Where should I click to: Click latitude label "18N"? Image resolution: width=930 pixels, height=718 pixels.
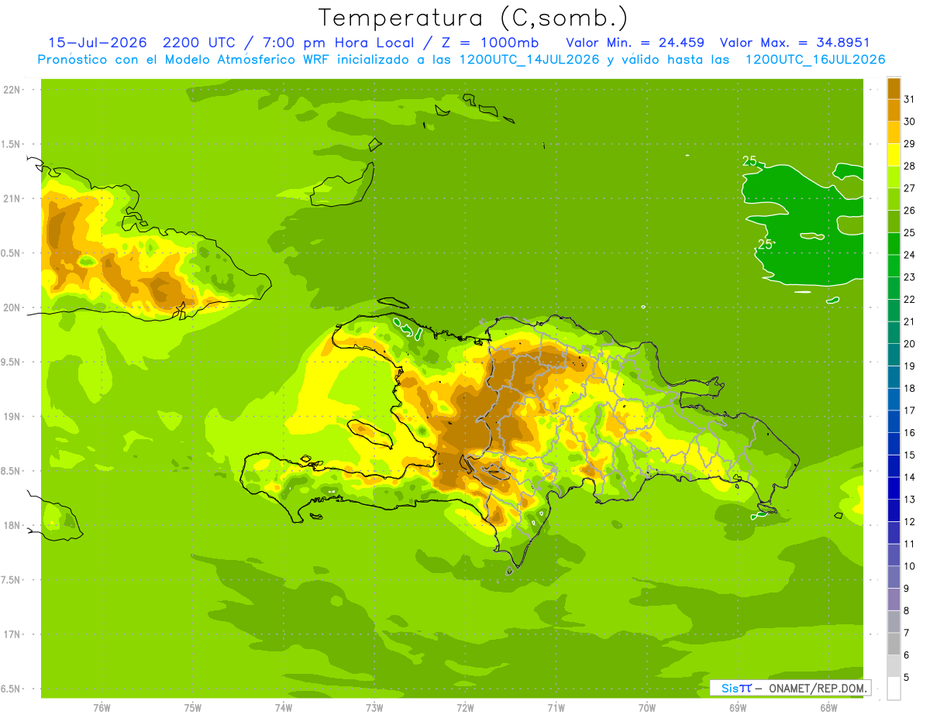pos(11,525)
